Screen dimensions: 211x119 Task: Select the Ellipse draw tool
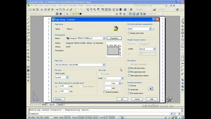click(x=28, y=50)
